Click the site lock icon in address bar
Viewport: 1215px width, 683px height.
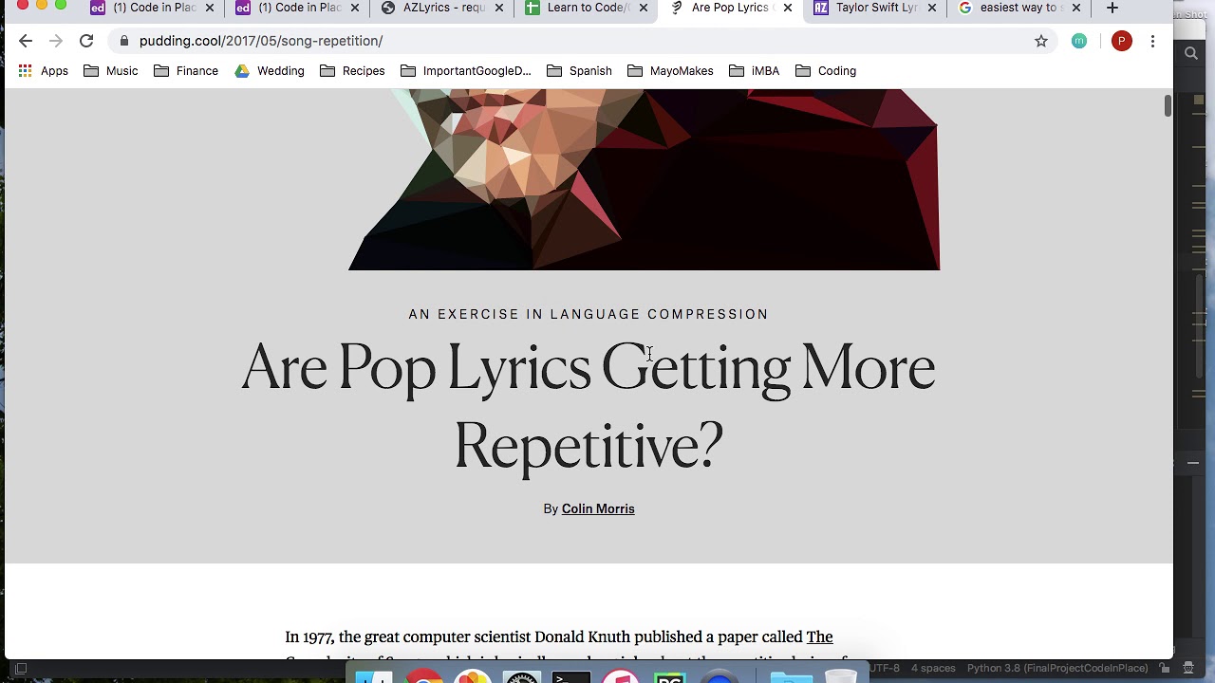(124, 41)
